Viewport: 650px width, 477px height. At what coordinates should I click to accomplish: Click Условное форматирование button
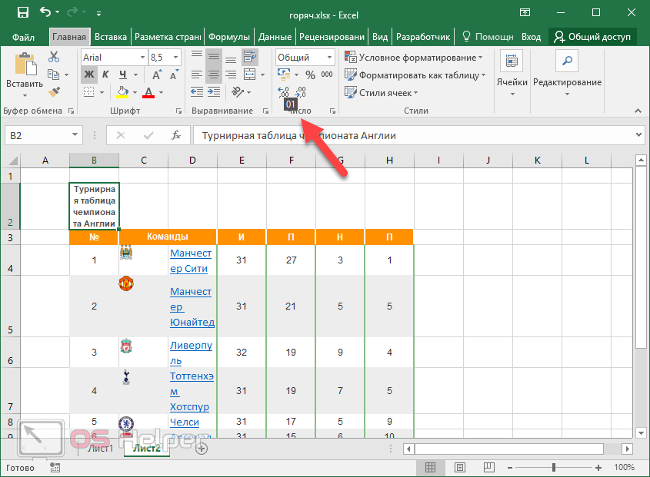click(x=414, y=58)
